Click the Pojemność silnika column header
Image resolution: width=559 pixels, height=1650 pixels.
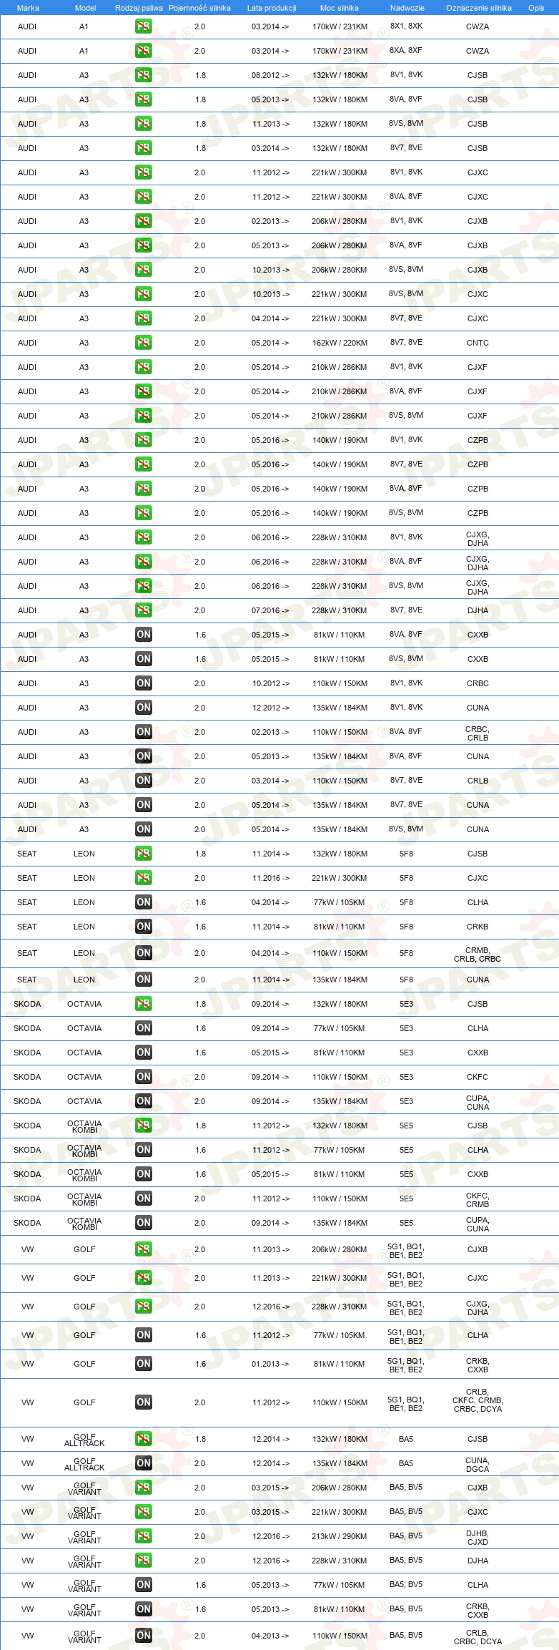click(x=199, y=8)
